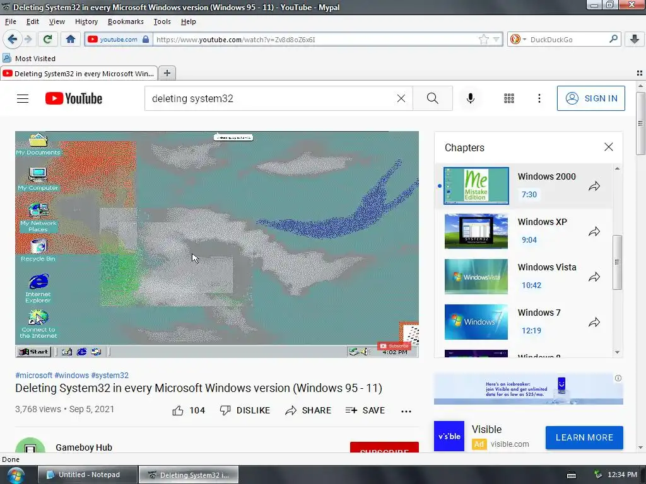Open the Edit menu
The image size is (646, 484).
point(33,21)
